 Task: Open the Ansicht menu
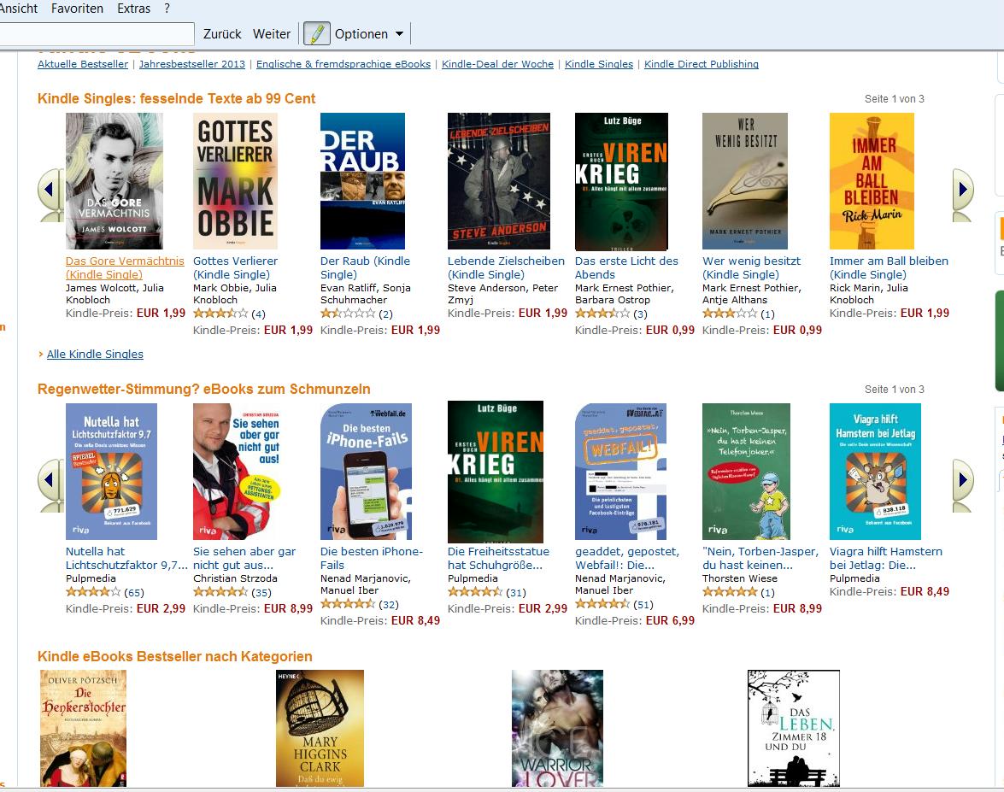click(x=19, y=9)
